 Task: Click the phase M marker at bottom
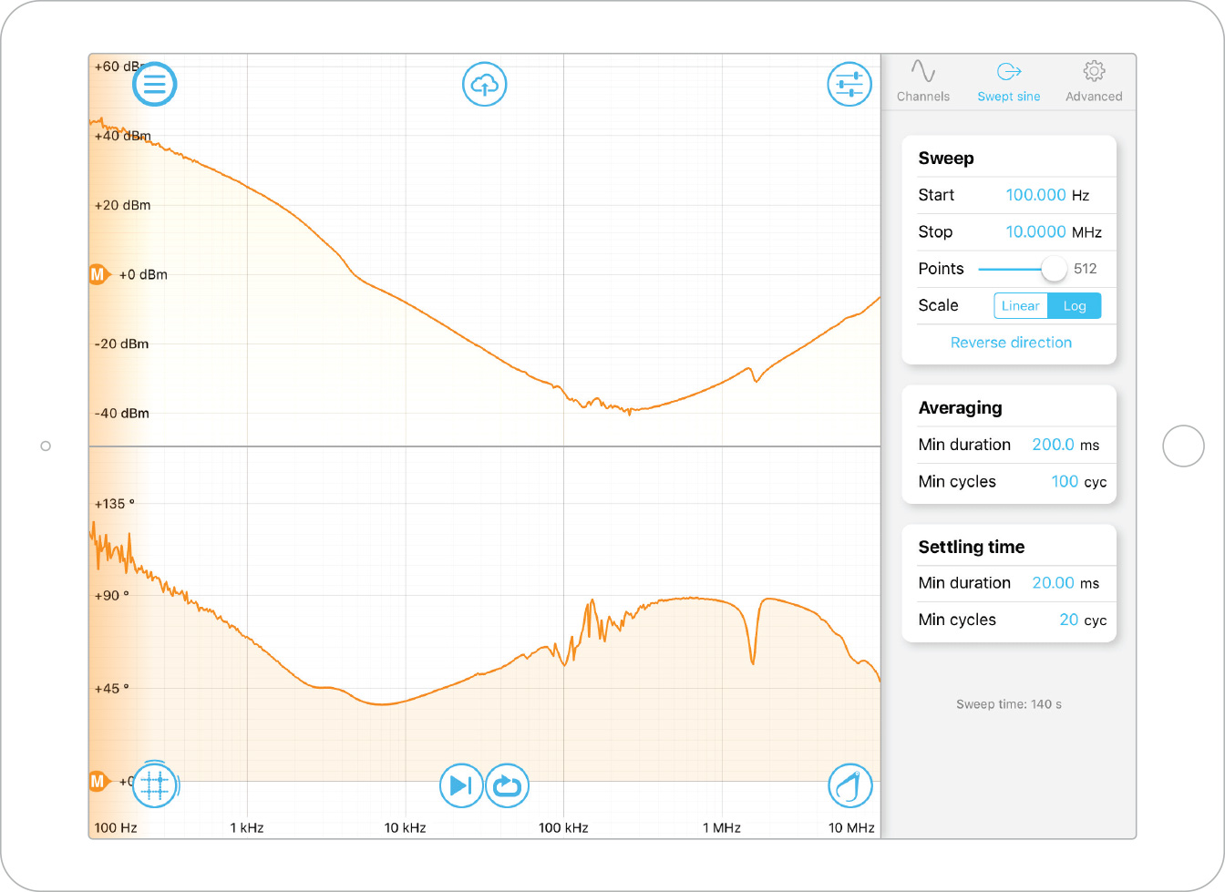(98, 781)
